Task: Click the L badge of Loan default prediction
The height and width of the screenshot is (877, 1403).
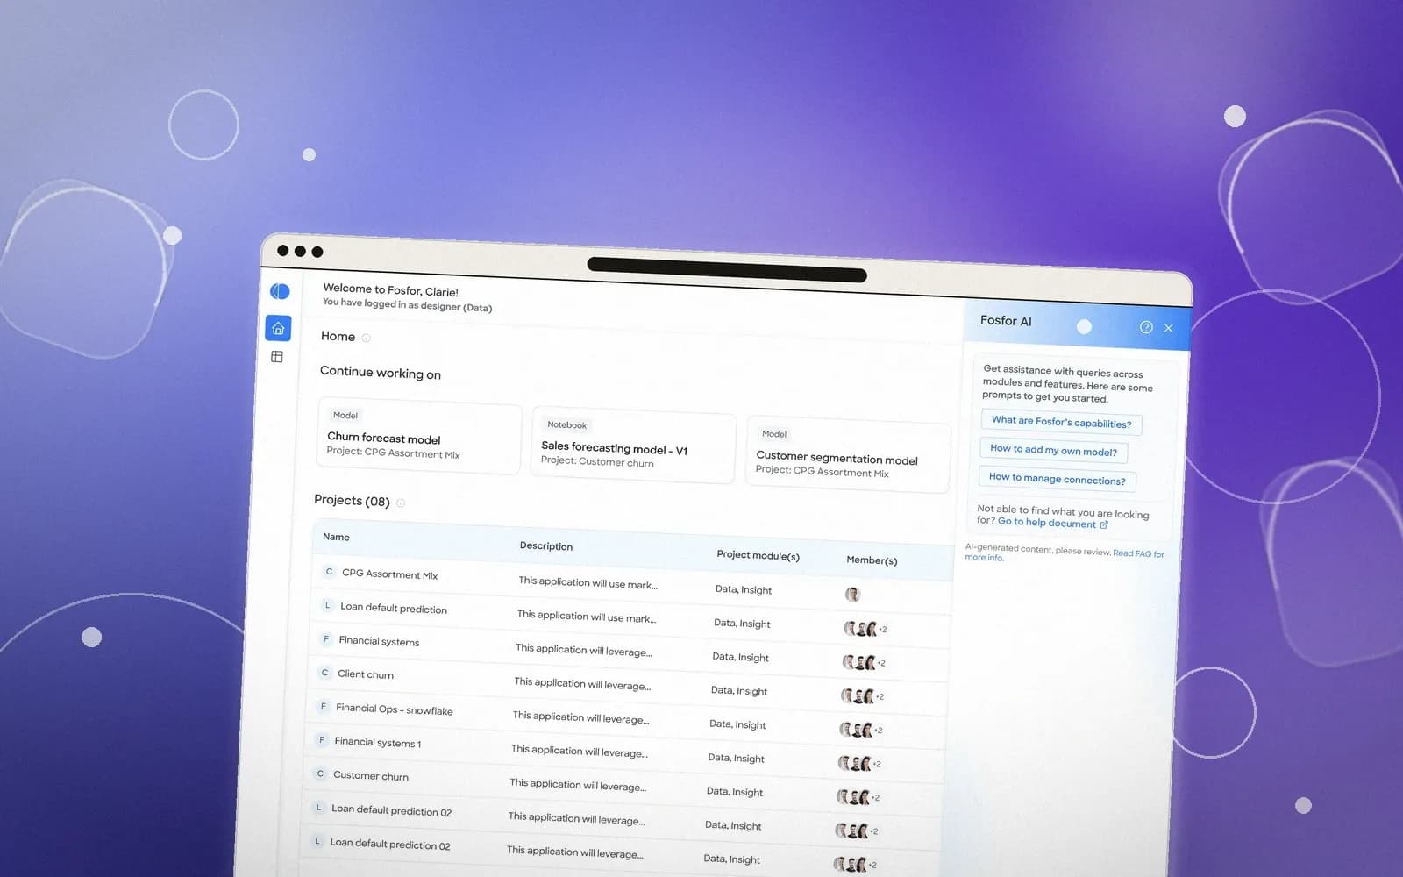Action: click(327, 605)
